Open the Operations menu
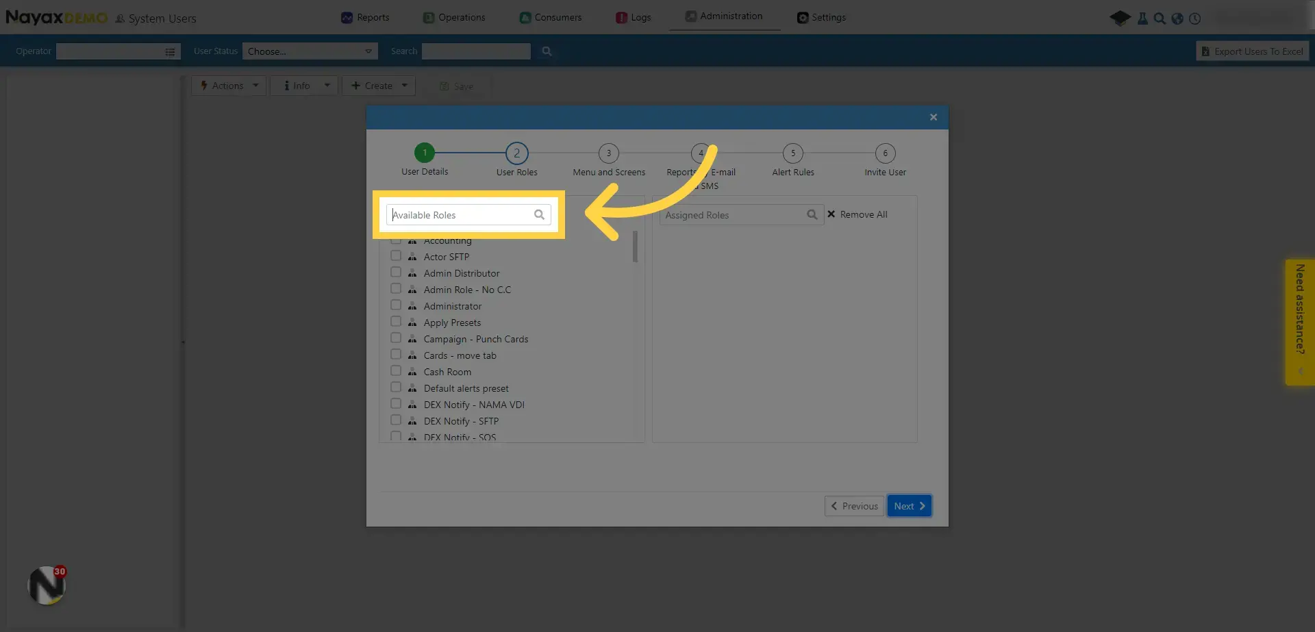Screen dimensions: 1315x632 click(454, 18)
